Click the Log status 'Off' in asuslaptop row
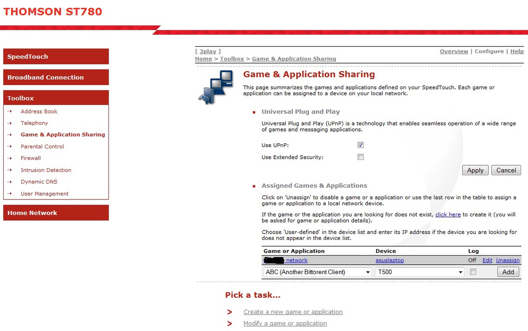 tap(472, 261)
